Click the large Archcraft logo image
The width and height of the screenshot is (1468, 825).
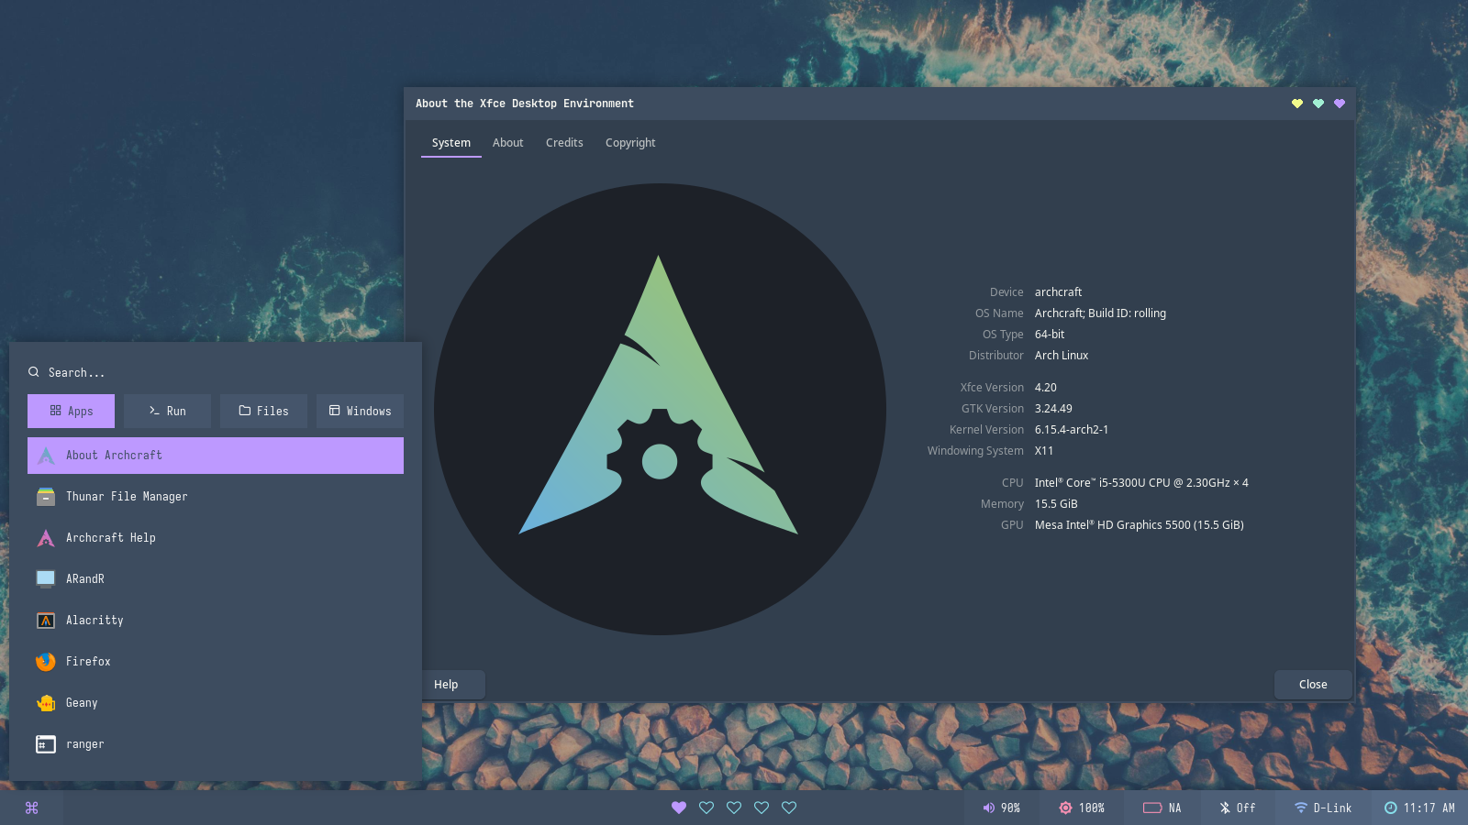tap(659, 409)
